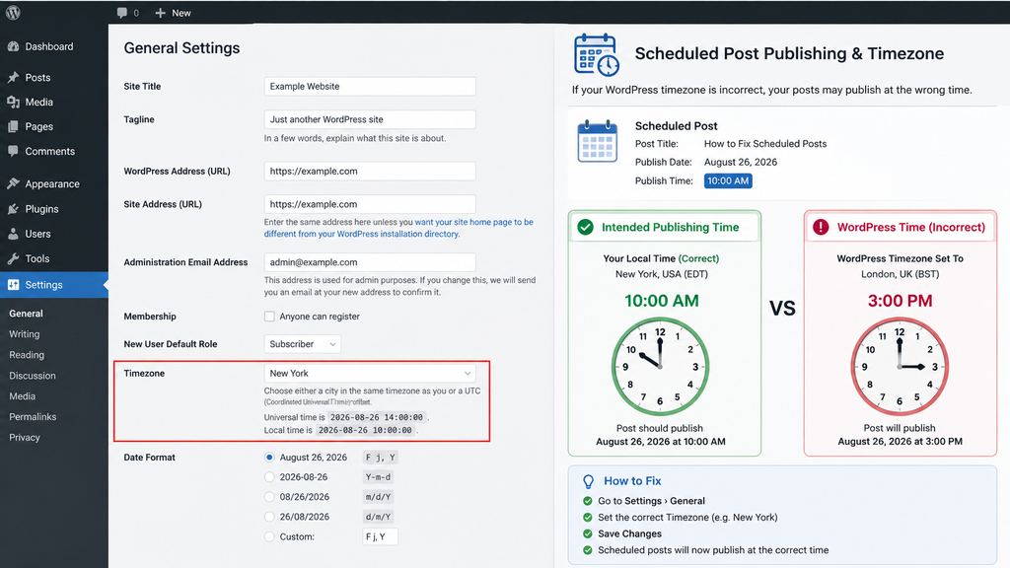The width and height of the screenshot is (1010, 568).
Task: Go to the Discussion settings submenu
Action: [33, 376]
